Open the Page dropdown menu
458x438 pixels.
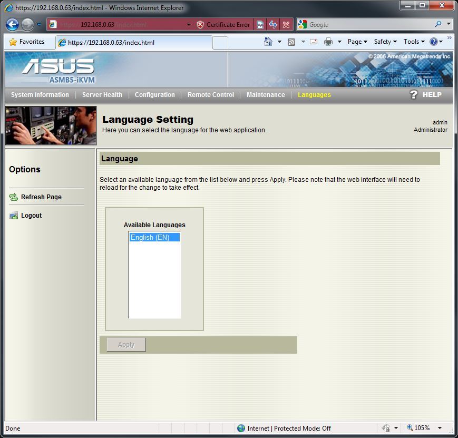click(x=357, y=42)
